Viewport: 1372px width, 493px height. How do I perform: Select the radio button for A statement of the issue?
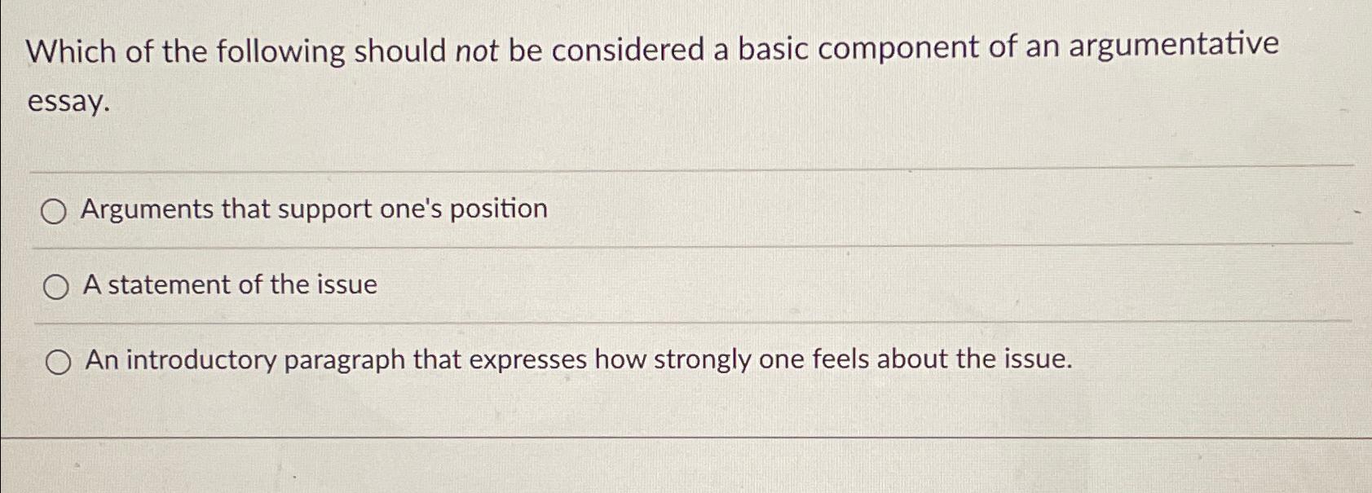coord(55,286)
